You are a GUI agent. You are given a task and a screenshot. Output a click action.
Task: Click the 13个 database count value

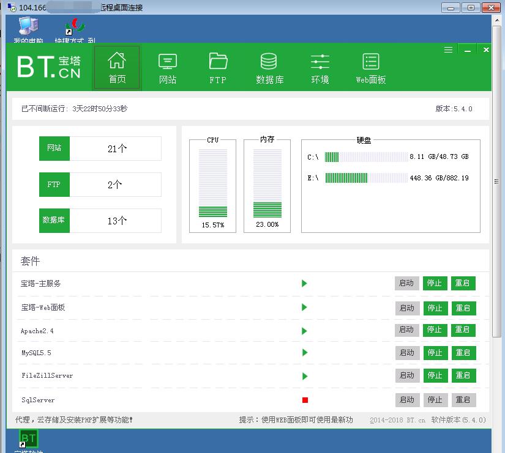pos(117,221)
